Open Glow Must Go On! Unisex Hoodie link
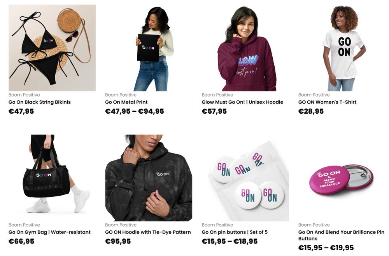 (x=242, y=102)
